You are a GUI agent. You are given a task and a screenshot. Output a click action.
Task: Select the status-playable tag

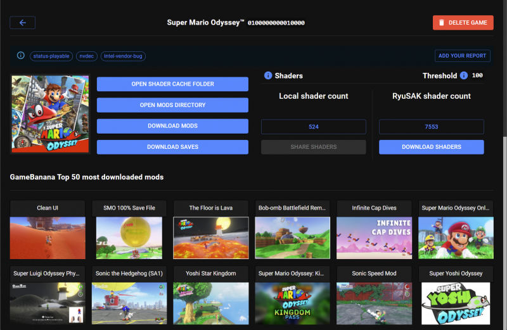point(51,56)
